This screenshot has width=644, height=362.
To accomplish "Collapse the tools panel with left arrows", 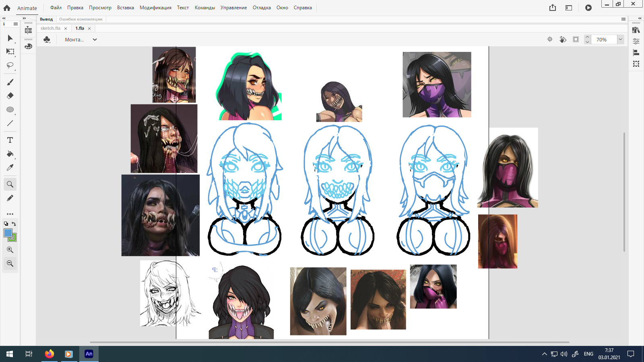I will pos(4,18).
